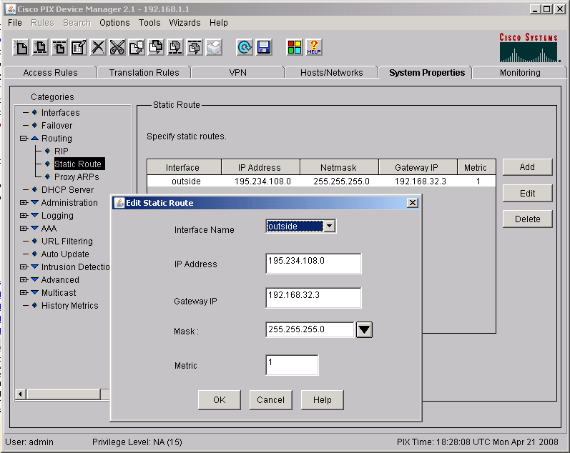
Task: Click the Delete static route button
Action: click(x=528, y=219)
